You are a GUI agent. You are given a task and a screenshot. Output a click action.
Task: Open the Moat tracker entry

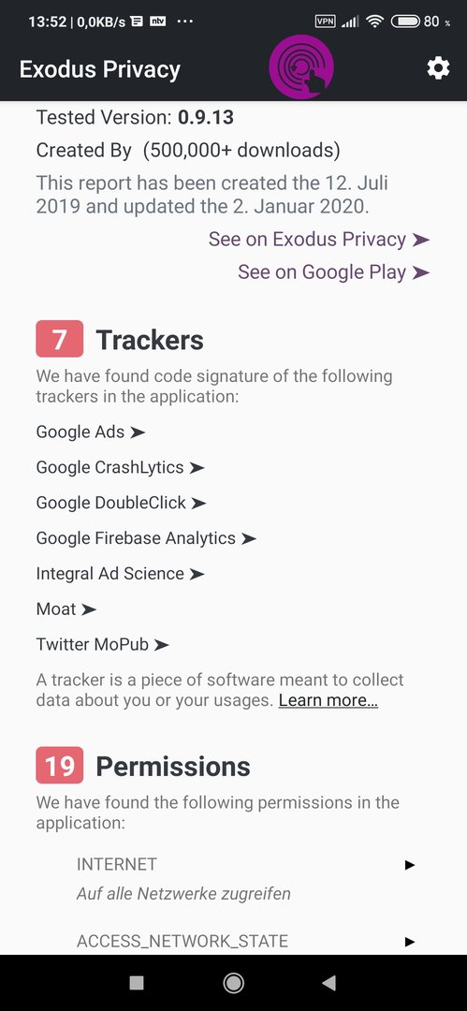tap(66, 609)
